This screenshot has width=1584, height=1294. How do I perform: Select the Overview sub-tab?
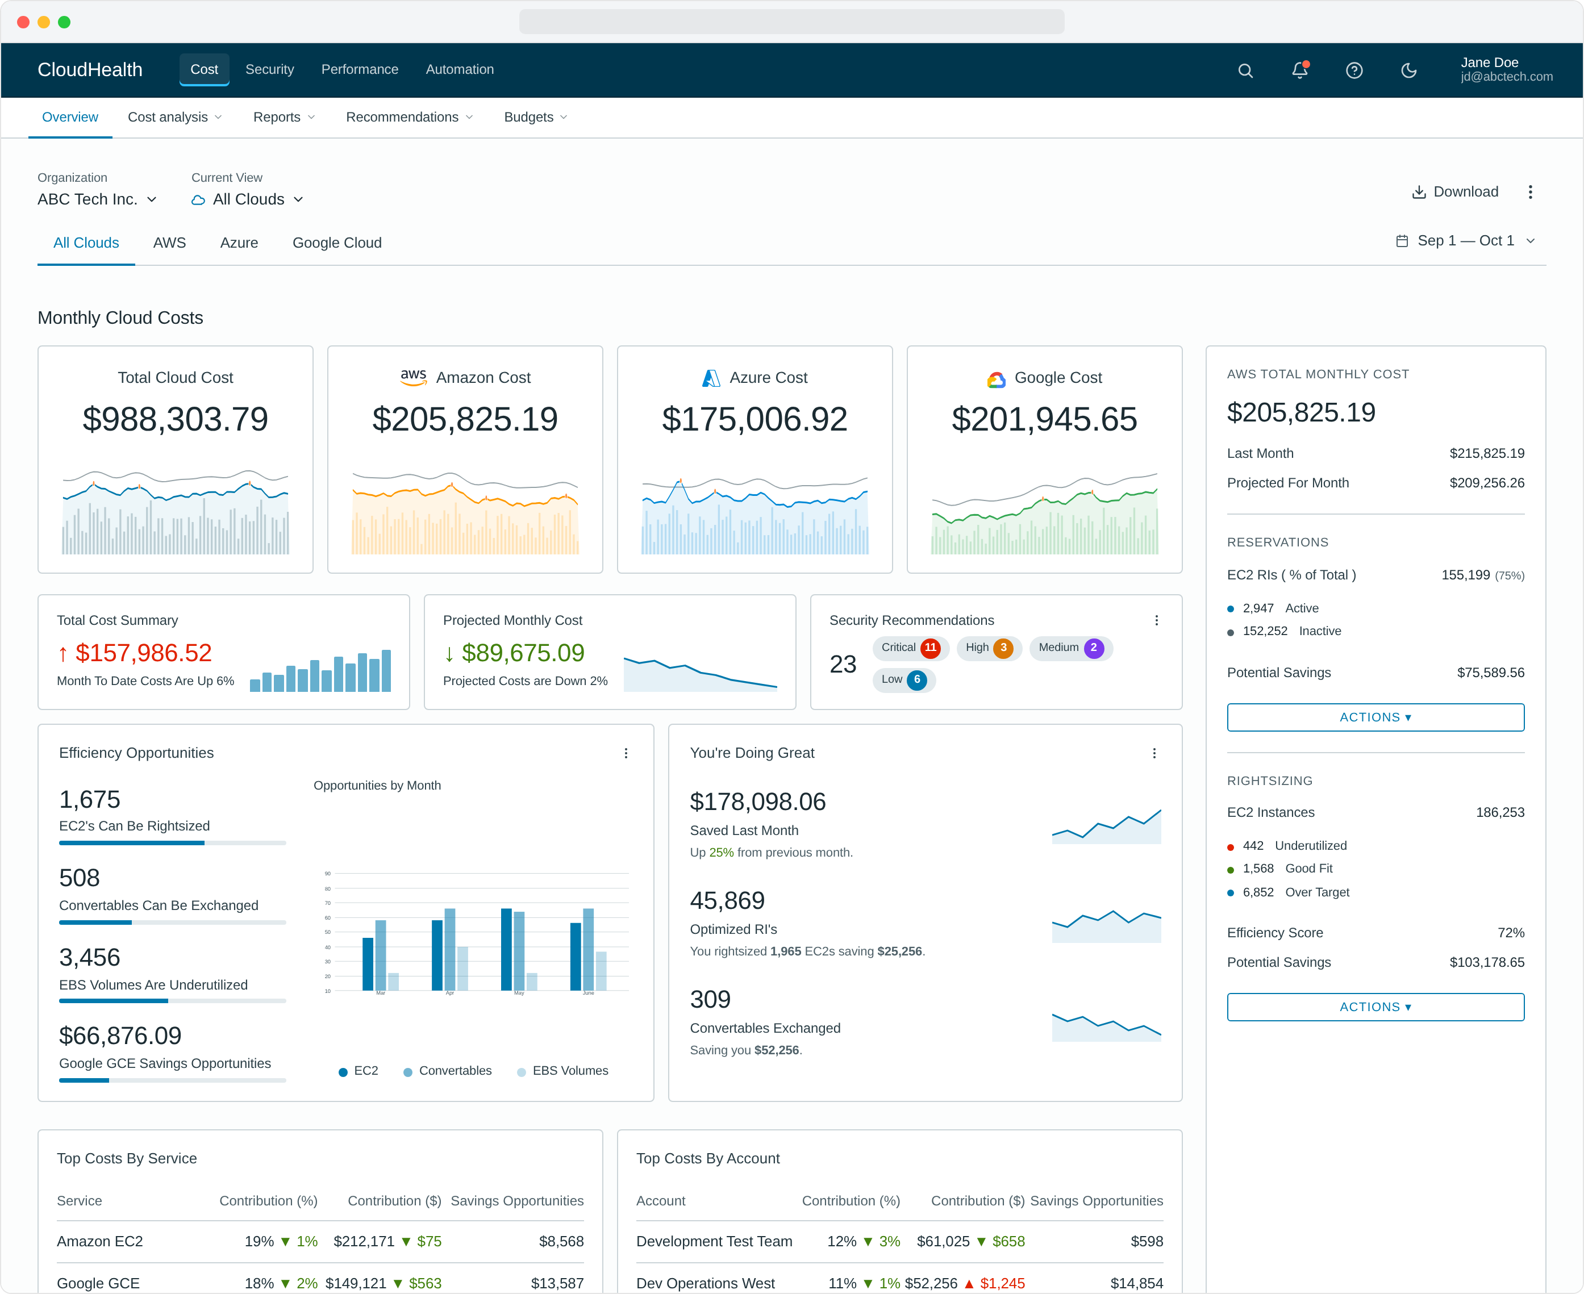point(70,117)
